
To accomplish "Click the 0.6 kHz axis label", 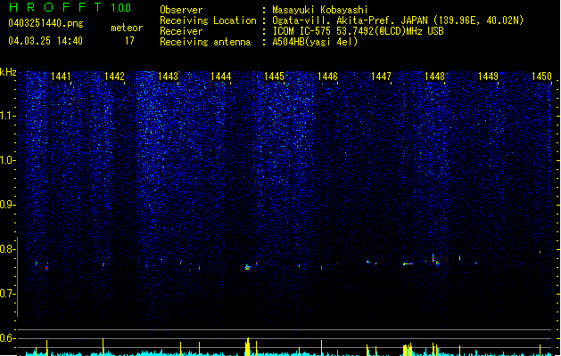I will pos(8,338).
